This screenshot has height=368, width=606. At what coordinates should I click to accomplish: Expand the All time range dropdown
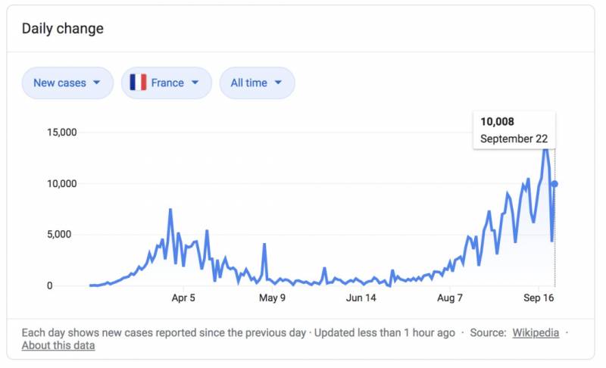tap(257, 83)
